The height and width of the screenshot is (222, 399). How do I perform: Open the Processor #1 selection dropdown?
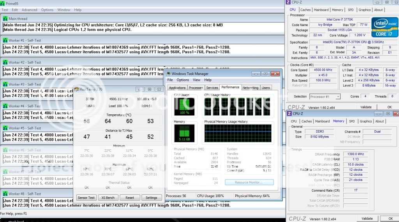point(325,96)
